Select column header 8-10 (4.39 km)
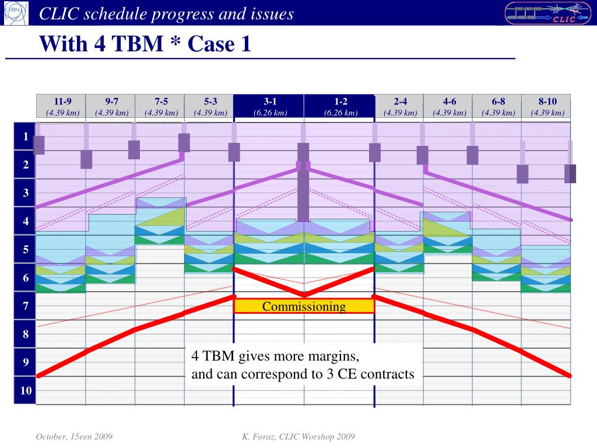The width and height of the screenshot is (597, 448). click(546, 106)
